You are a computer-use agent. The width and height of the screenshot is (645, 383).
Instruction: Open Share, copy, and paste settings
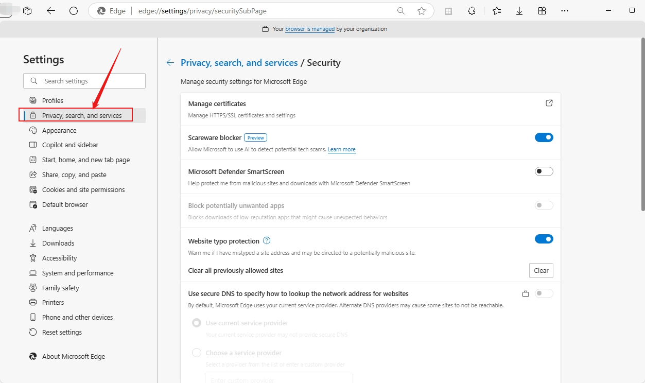click(x=84, y=175)
